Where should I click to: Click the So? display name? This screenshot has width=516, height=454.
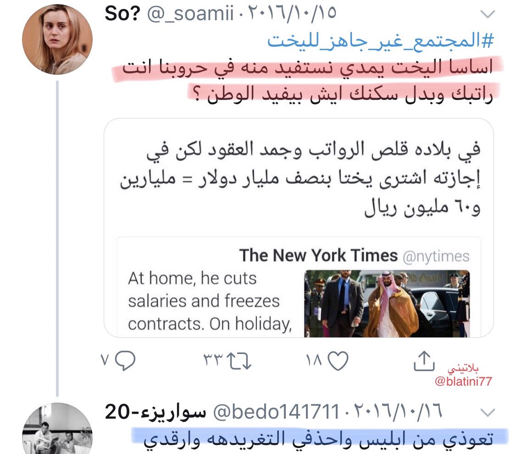(122, 13)
